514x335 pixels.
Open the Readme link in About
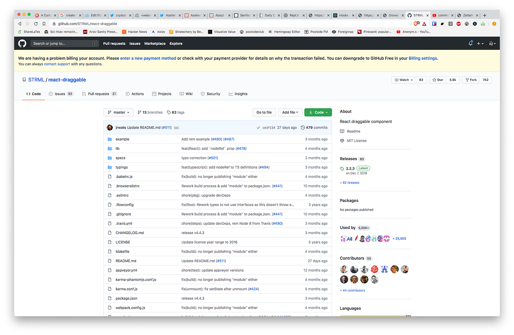point(353,131)
